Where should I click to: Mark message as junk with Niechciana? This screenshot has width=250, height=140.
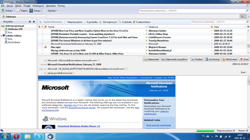coord(229,59)
